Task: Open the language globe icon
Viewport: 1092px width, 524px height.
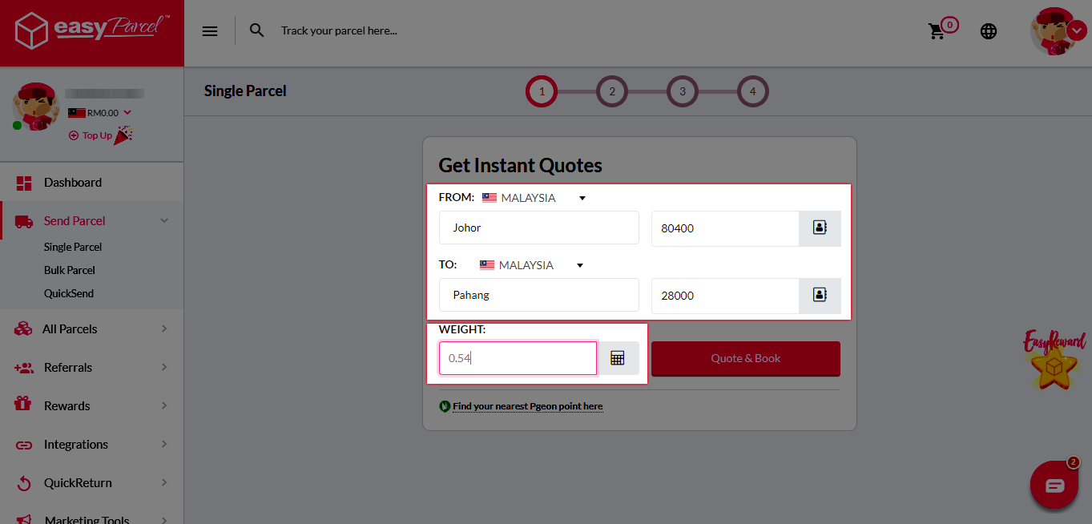Action: [989, 31]
